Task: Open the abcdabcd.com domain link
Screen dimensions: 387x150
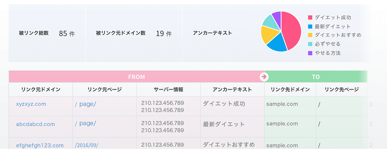Action: [36, 124]
